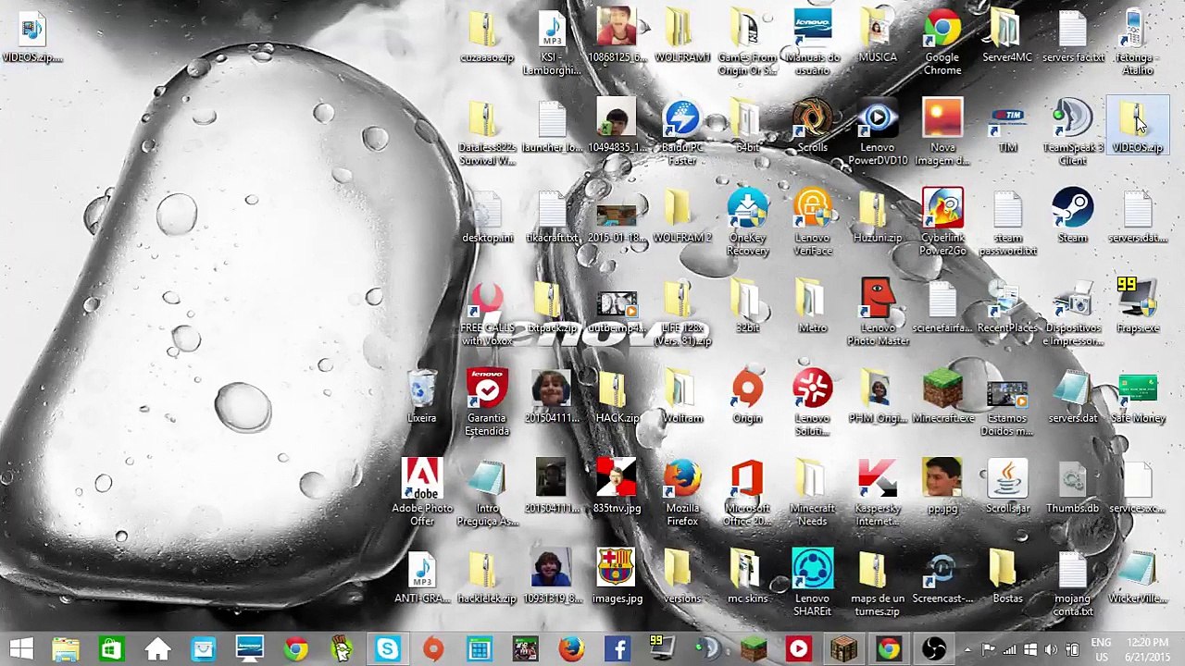Viewport: 1185px width, 666px height.
Task: Open the TeamSpeak 3 Client shortcut
Action: 1072,133
